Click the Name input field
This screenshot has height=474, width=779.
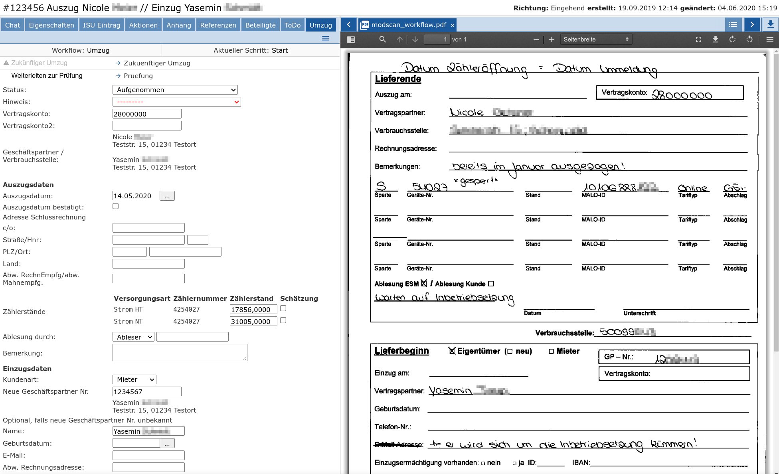click(148, 431)
